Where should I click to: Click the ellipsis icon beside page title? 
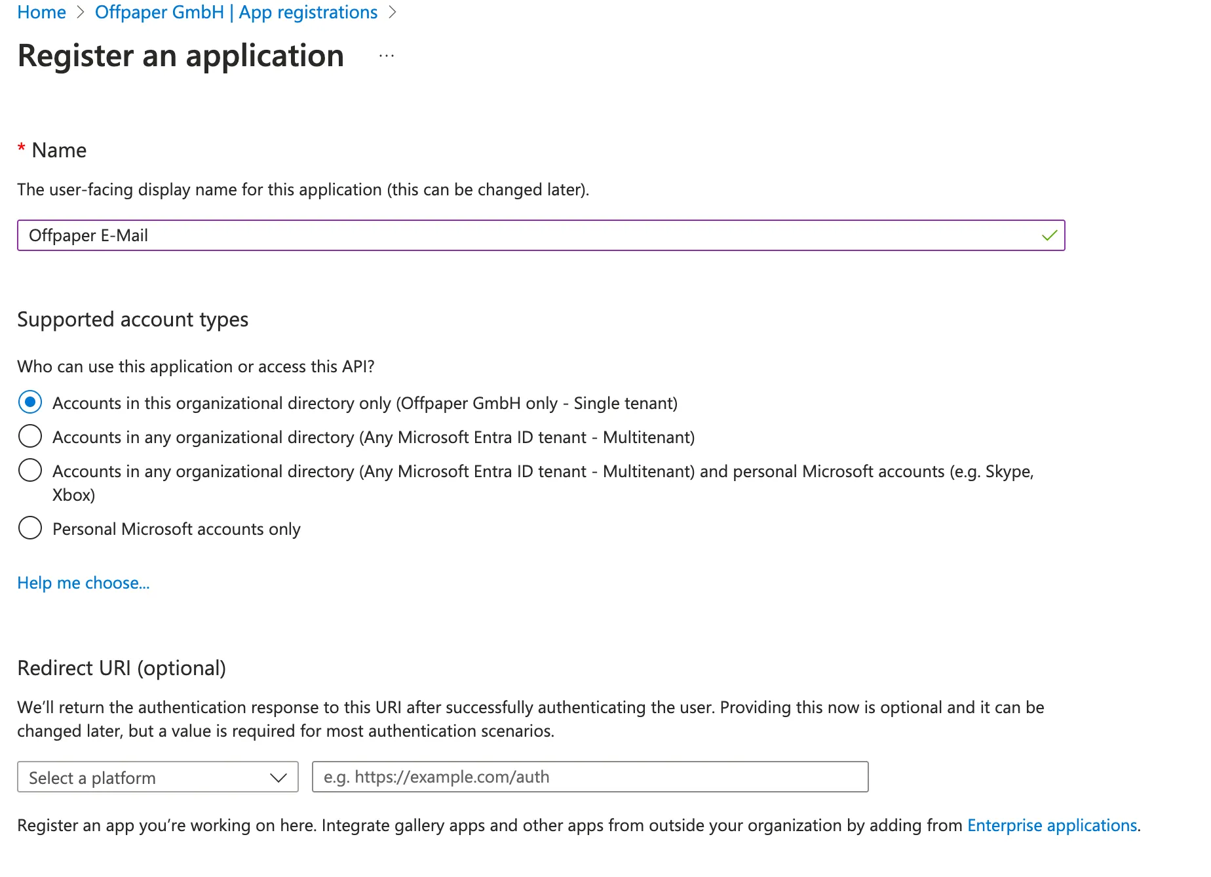(x=387, y=56)
